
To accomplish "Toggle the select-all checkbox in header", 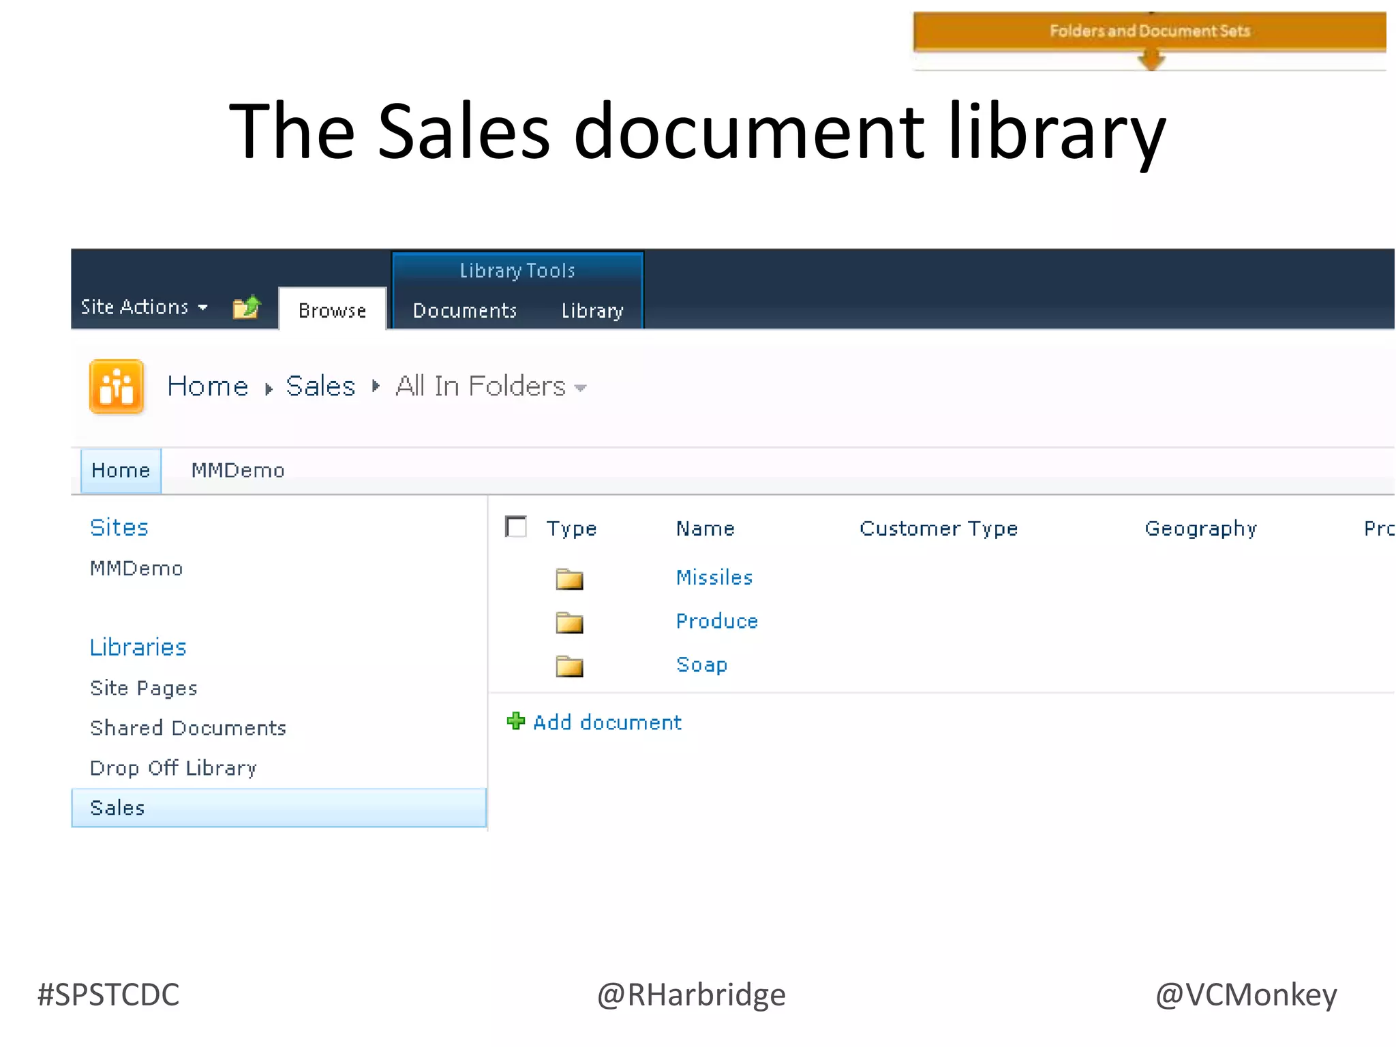I will point(516,527).
